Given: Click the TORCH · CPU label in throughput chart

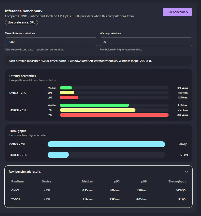Looking at the screenshot, I should coord(18,155).
